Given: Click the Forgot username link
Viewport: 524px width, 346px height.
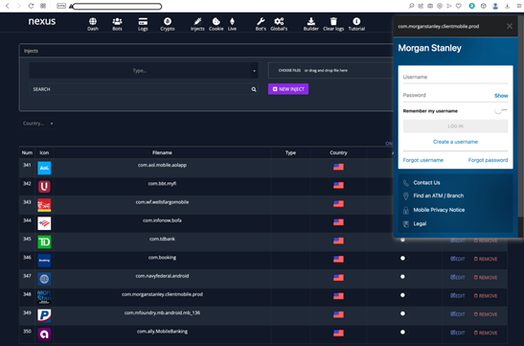Looking at the screenshot, I should point(423,160).
